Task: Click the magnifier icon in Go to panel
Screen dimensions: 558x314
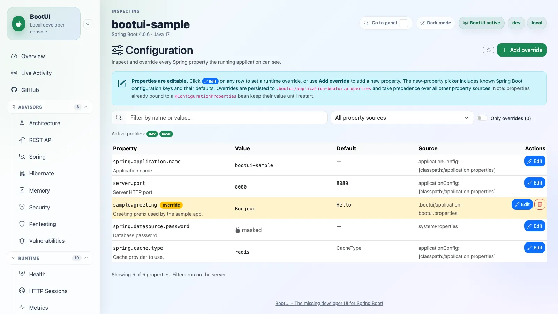Action: 366,23
